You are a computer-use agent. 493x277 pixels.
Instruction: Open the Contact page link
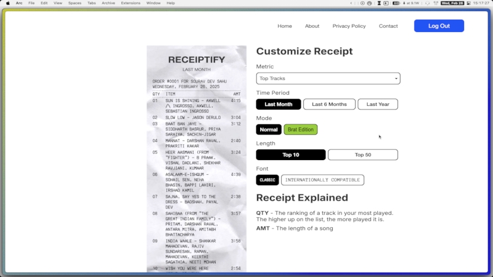pos(388,26)
